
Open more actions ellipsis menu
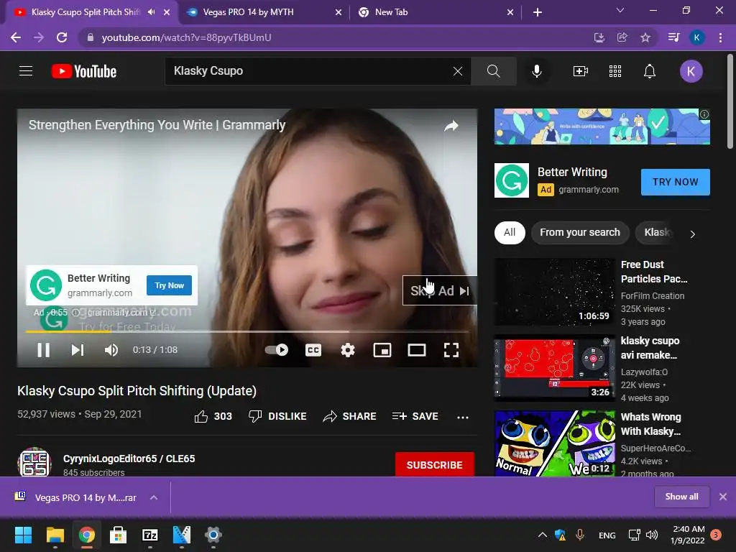tap(463, 417)
